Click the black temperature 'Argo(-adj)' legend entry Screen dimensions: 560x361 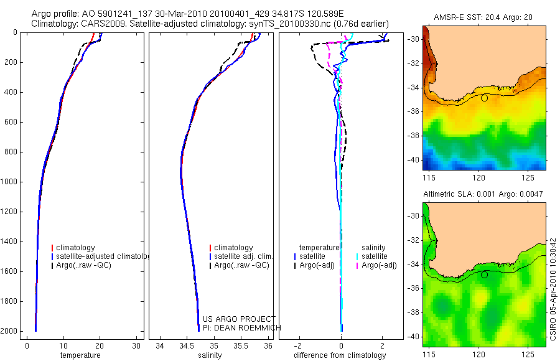click(x=314, y=265)
